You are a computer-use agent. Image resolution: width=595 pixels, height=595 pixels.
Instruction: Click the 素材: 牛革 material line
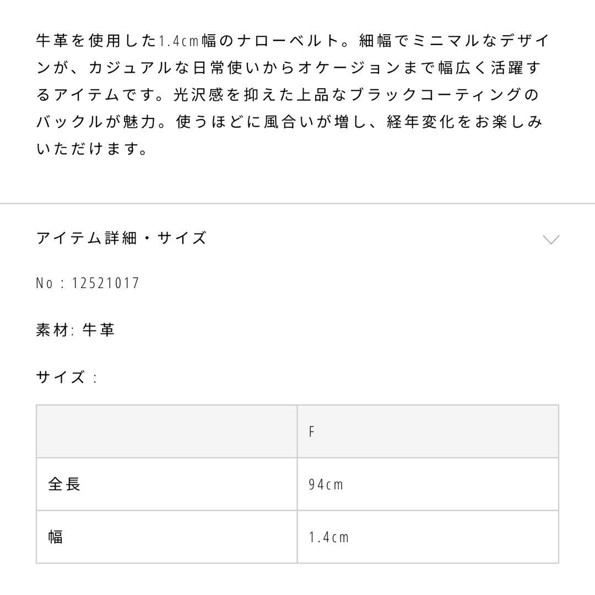pos(75,330)
